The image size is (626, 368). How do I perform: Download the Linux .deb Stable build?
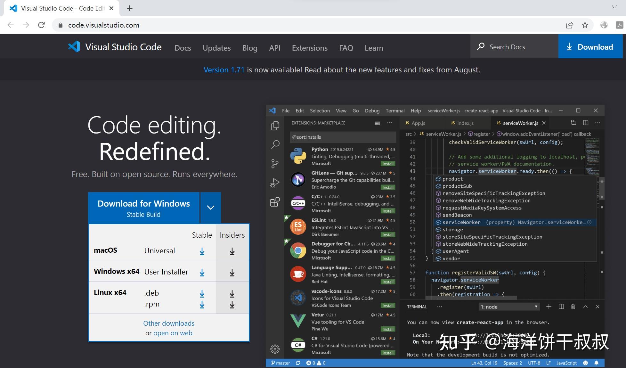(x=202, y=293)
